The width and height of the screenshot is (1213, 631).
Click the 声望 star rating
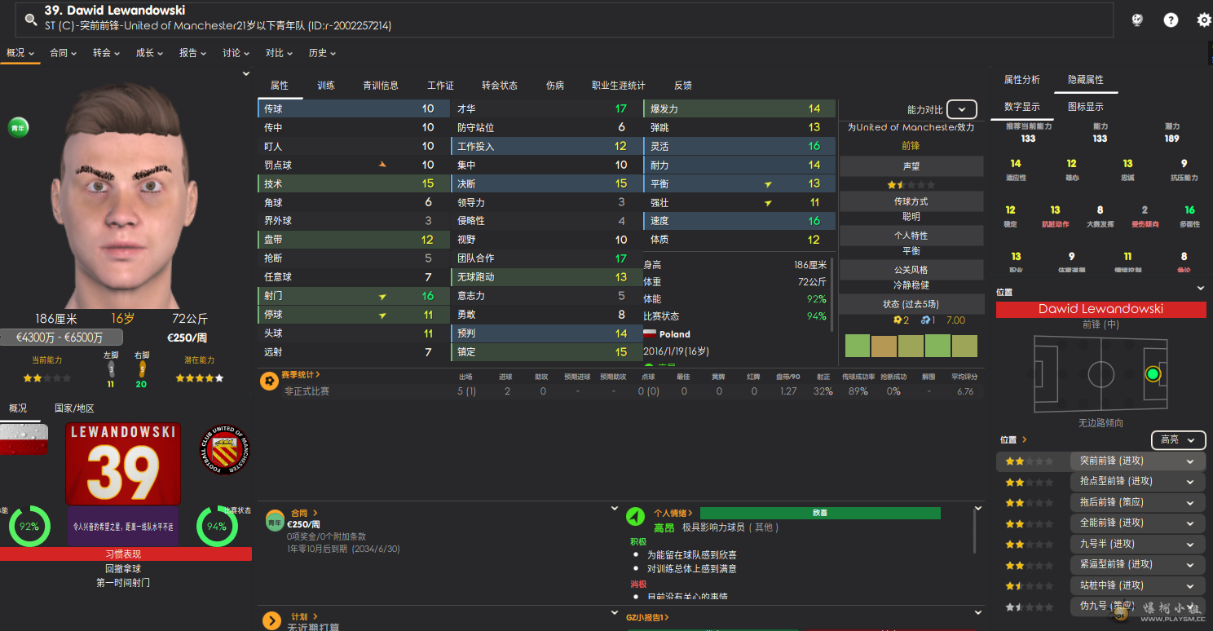911,185
